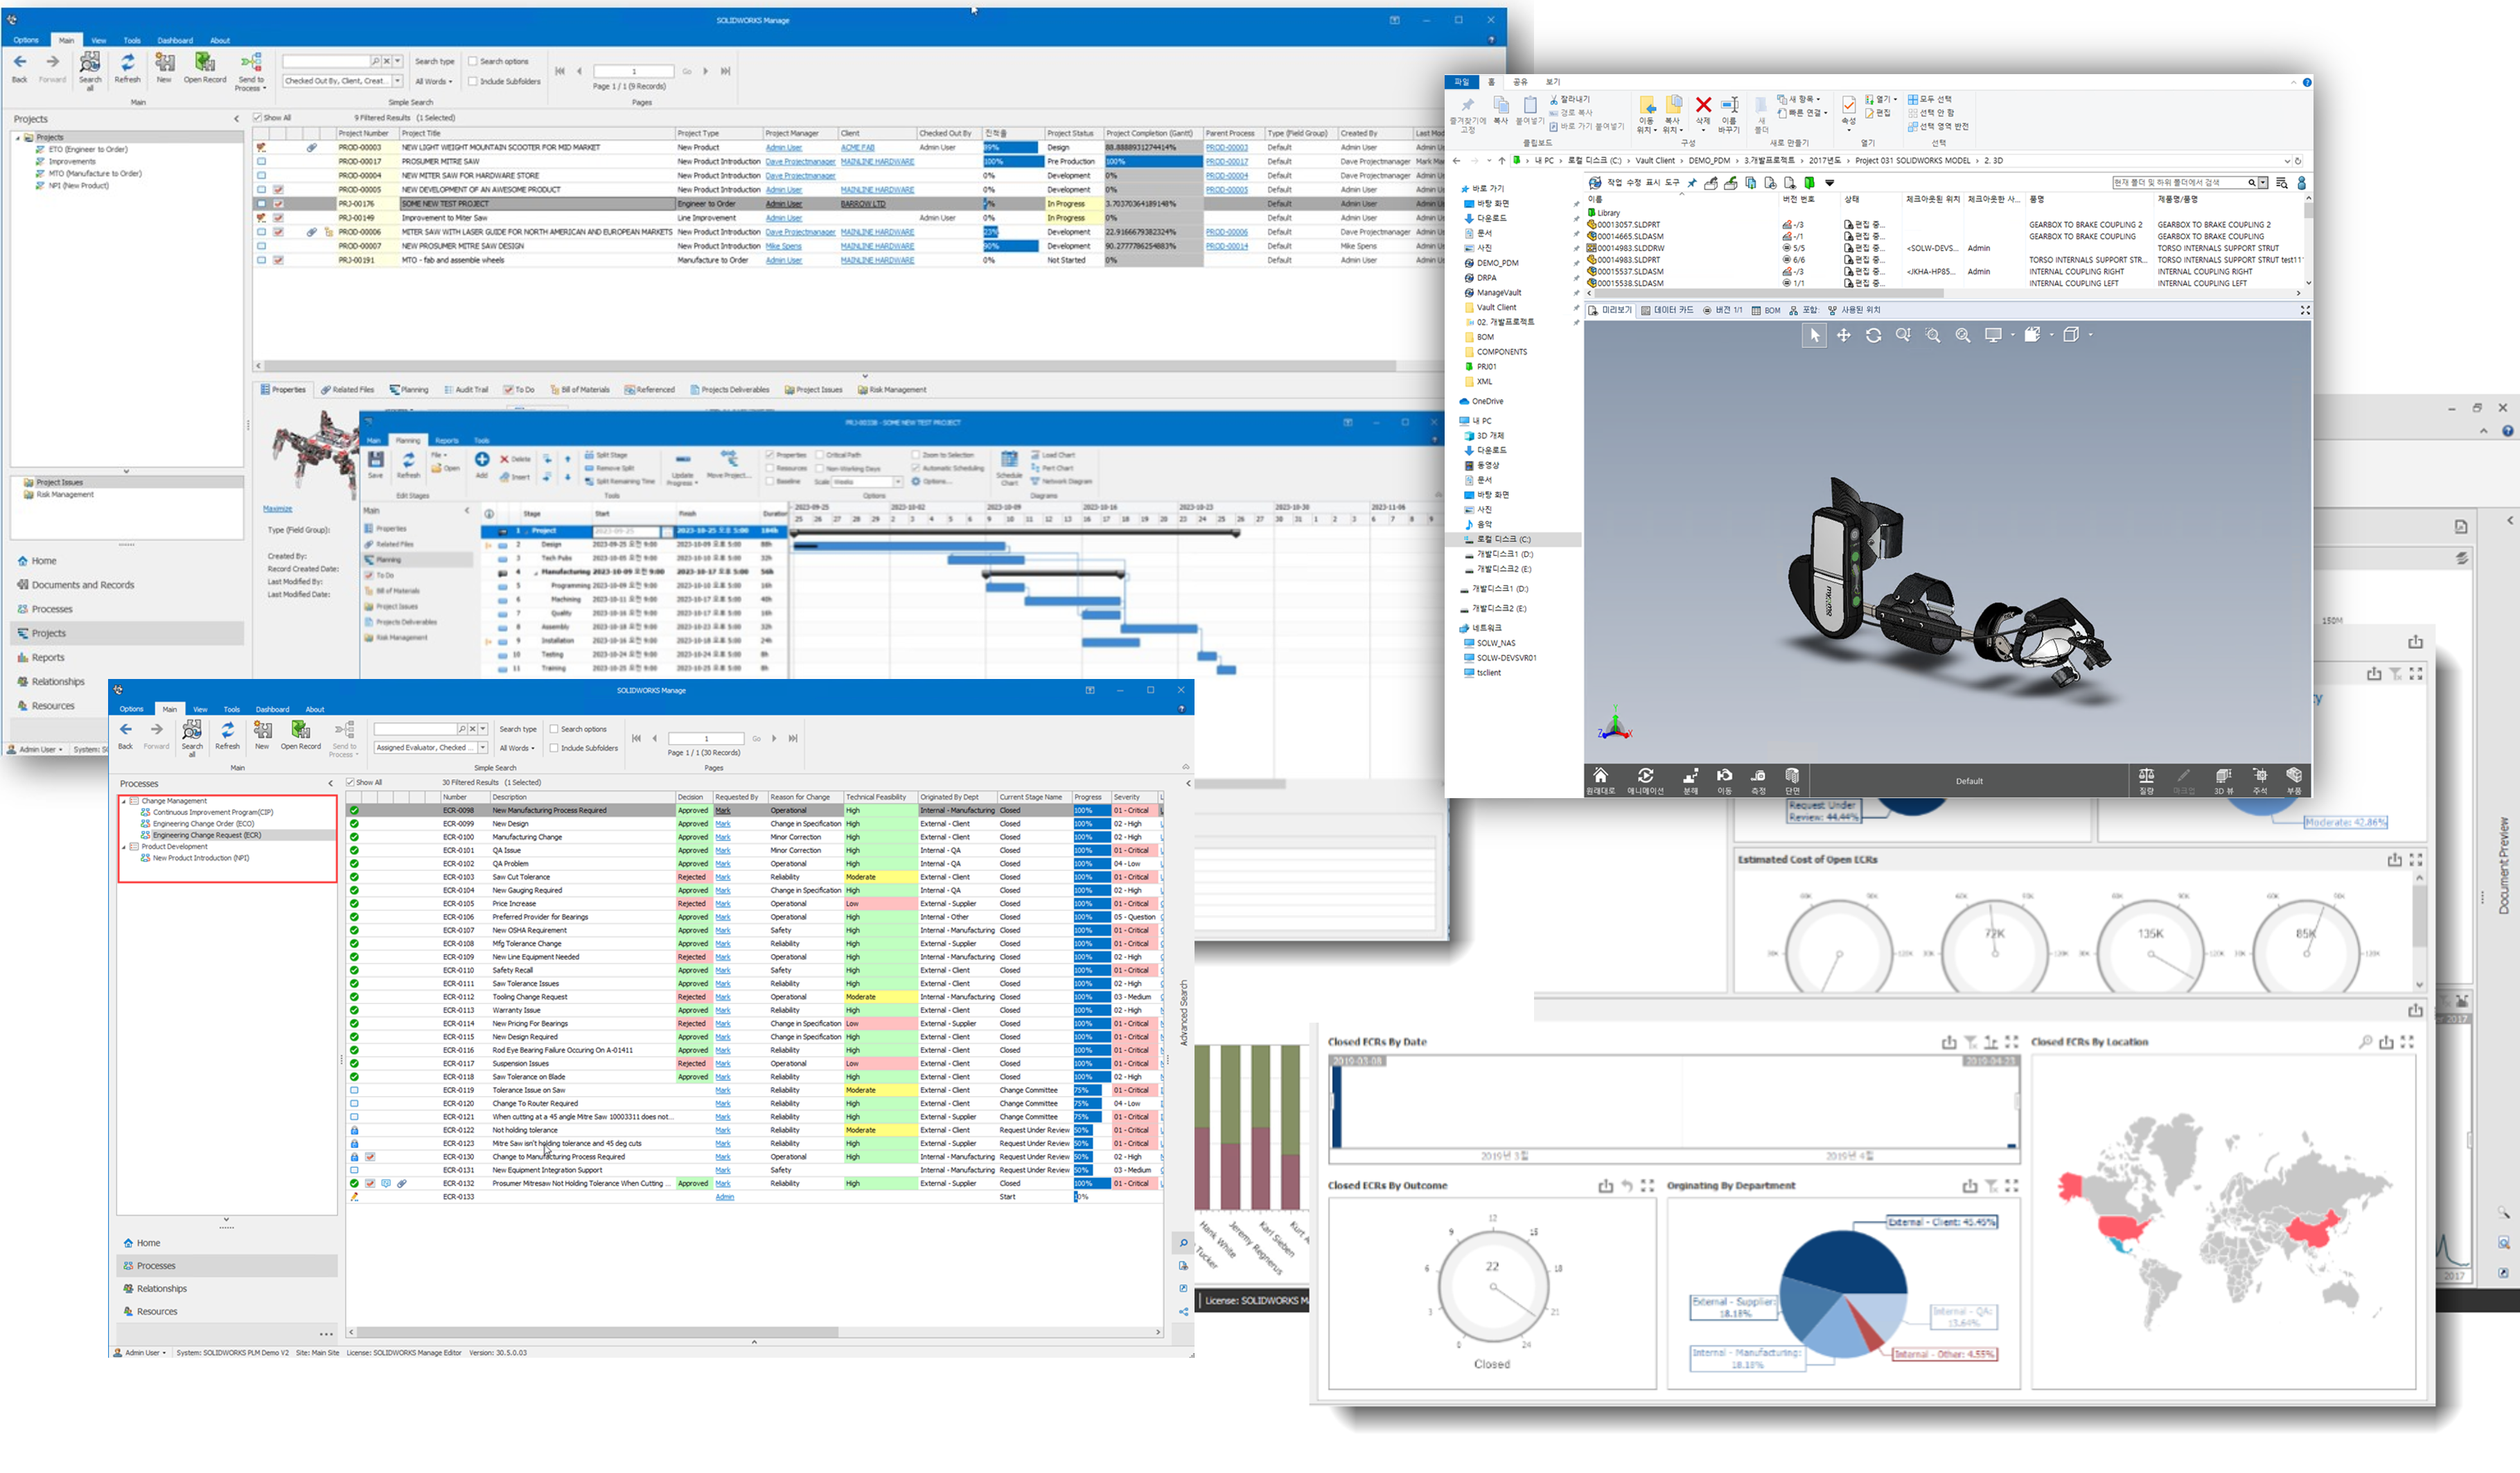Click Refresh in the Processes window ribbon

point(228,735)
